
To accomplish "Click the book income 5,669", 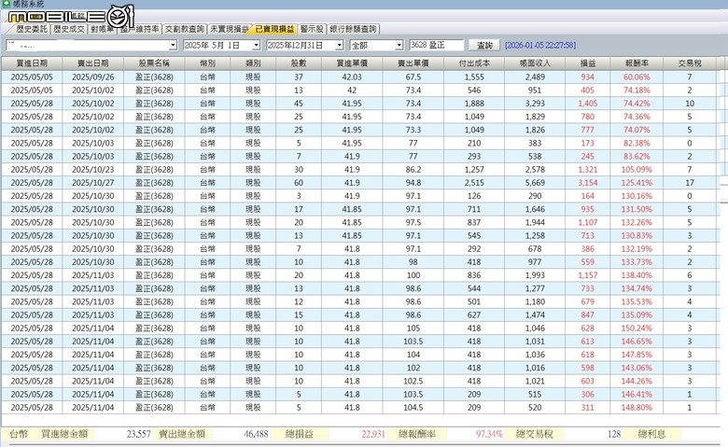I will tap(535, 183).
